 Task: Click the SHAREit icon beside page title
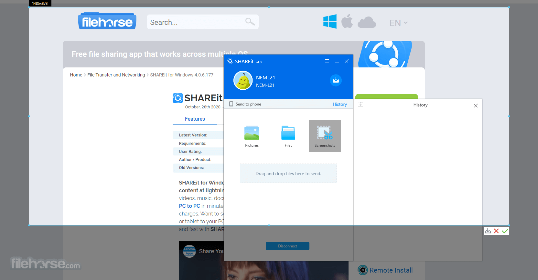[x=178, y=98]
